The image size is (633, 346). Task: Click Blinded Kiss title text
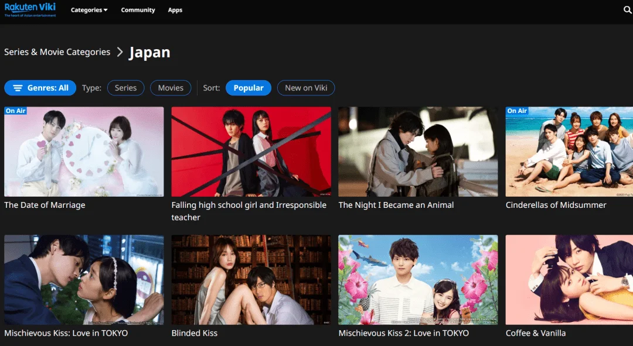pos(194,333)
